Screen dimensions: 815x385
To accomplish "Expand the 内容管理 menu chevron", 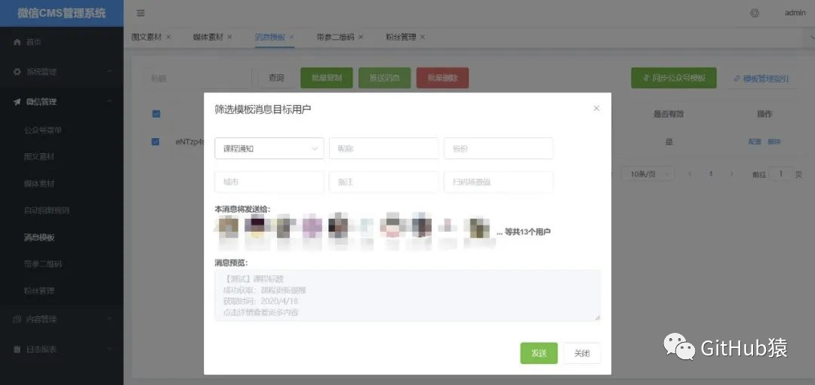I will click(x=109, y=319).
